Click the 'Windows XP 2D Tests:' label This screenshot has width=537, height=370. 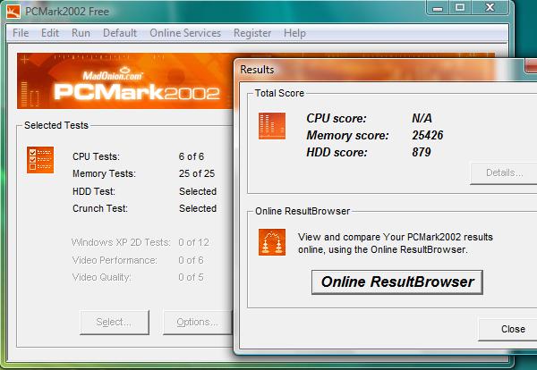pos(121,242)
